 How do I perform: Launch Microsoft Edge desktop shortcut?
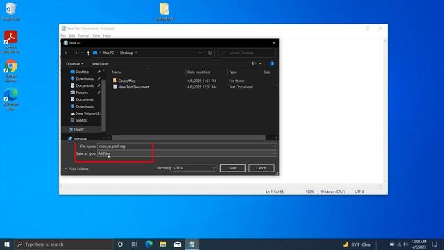pos(11,99)
